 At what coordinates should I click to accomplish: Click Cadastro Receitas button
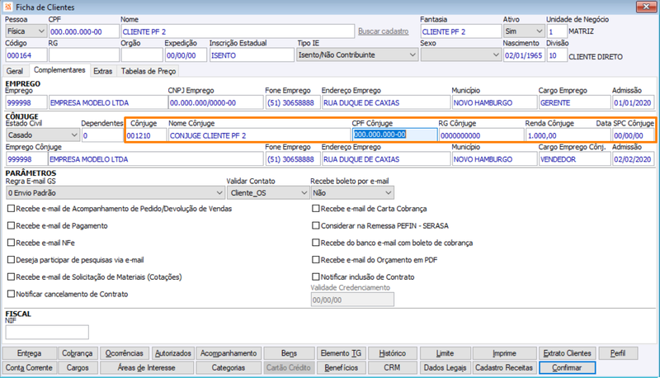pos(504,367)
